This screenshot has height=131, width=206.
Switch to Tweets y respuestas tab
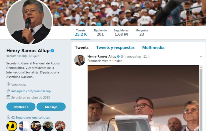tap(115, 47)
